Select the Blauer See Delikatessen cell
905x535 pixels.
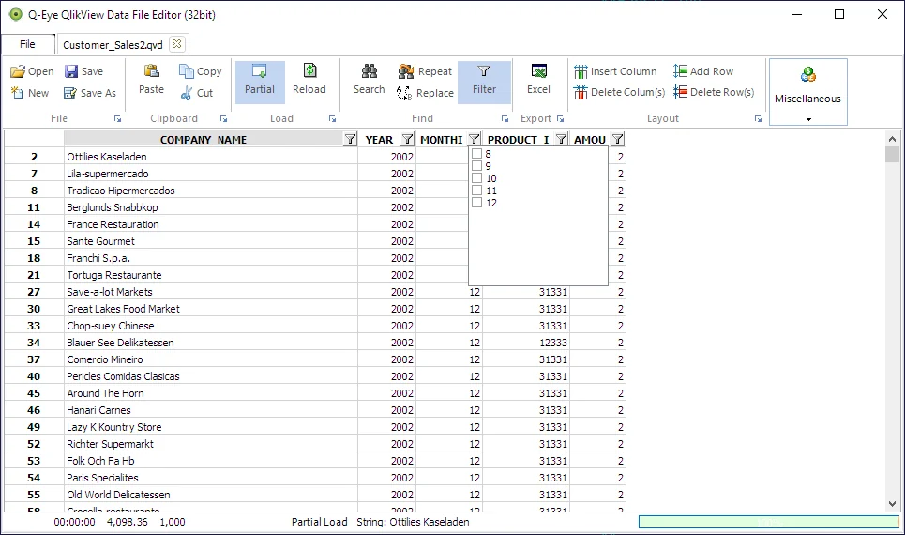pos(211,343)
